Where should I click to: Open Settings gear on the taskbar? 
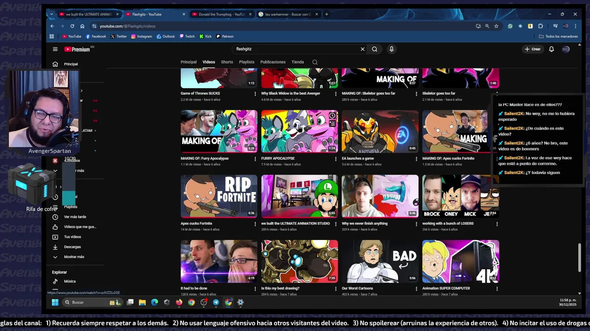coord(240,302)
